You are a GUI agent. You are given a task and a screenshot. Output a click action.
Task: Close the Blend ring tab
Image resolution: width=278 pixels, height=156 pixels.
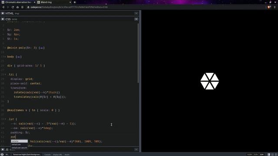point(70,2)
